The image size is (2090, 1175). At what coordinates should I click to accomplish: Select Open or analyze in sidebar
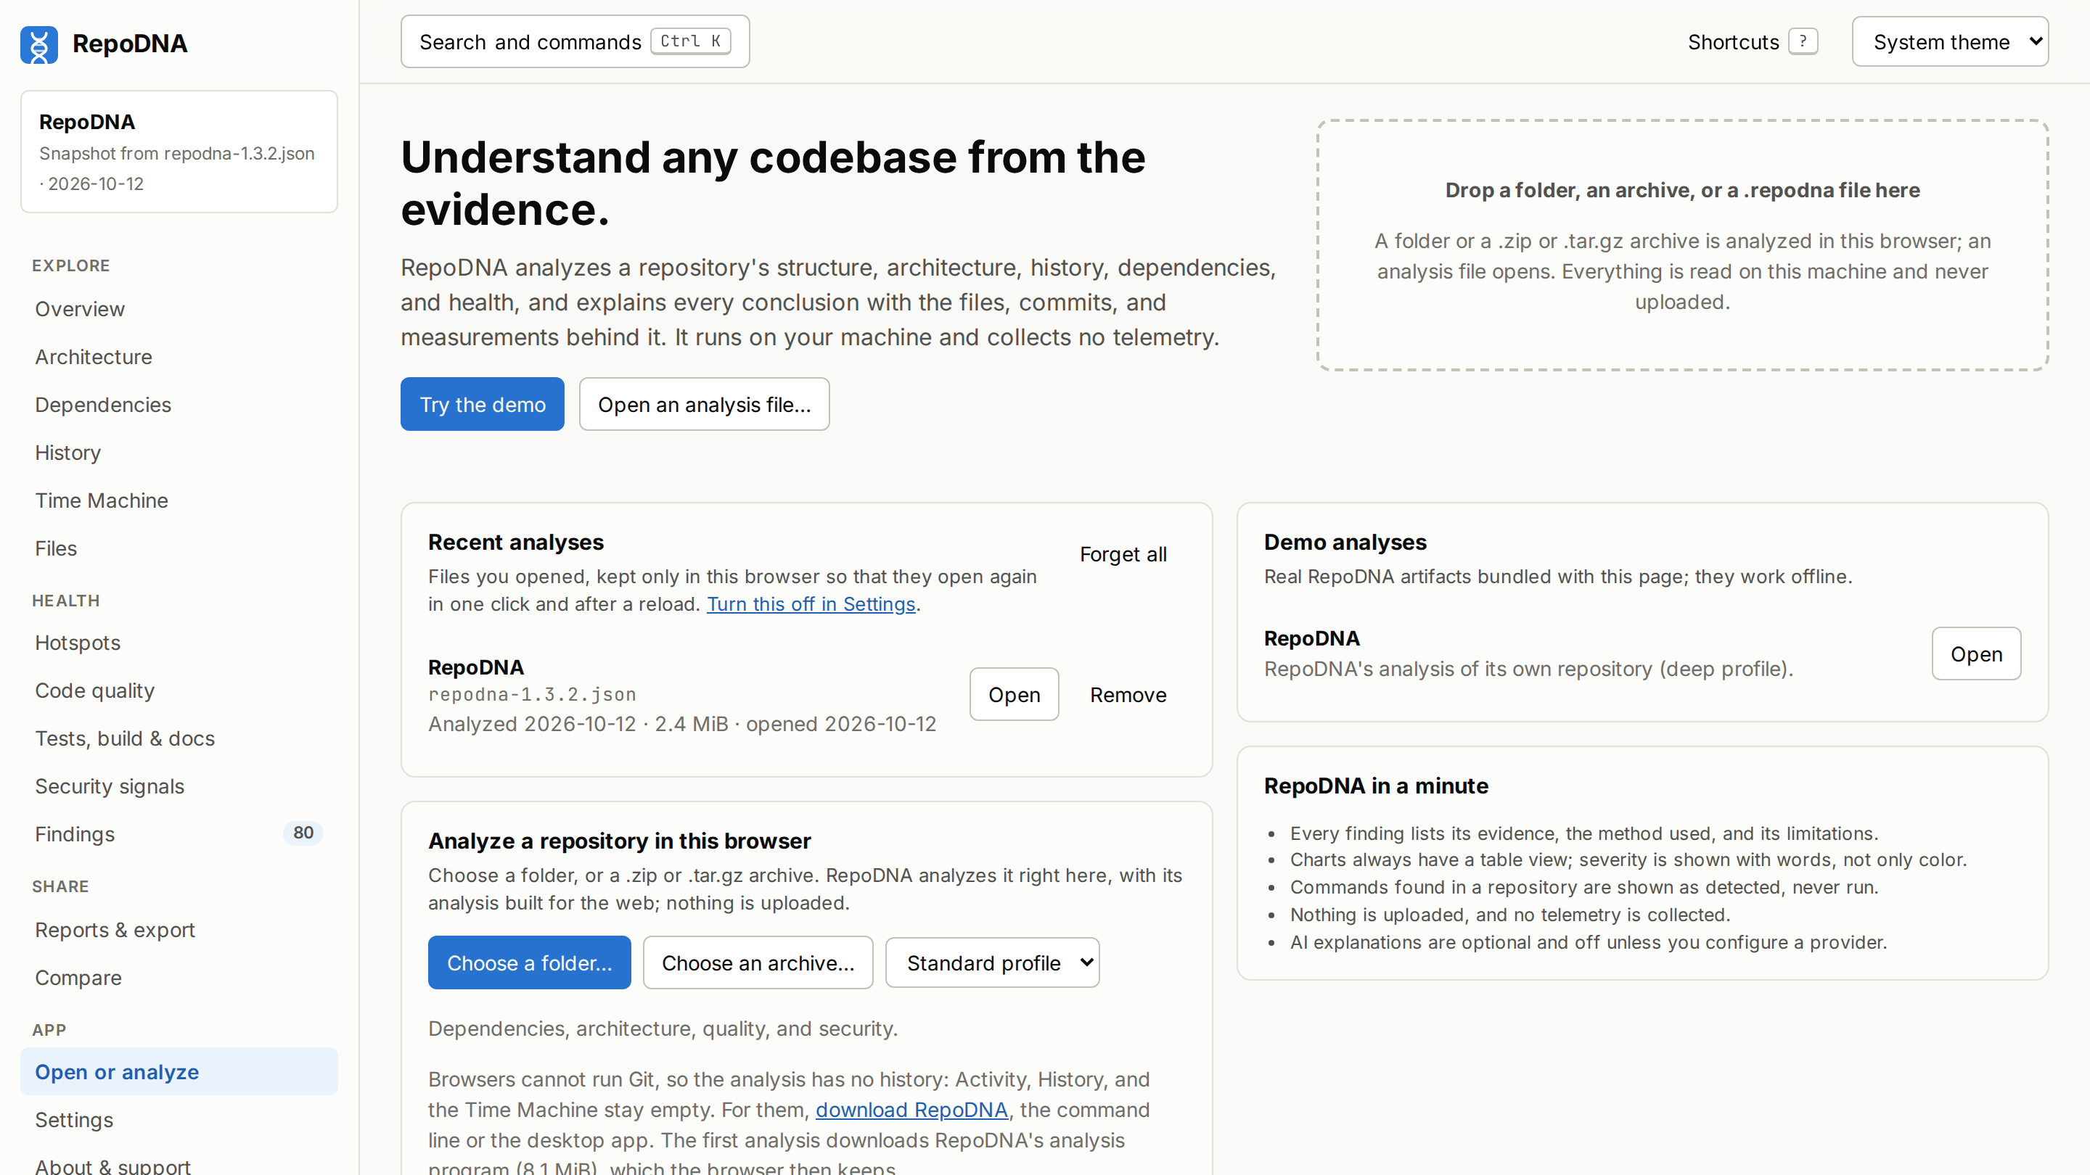179,1071
